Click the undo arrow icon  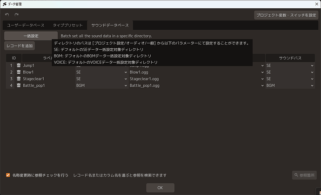coord(7,15)
